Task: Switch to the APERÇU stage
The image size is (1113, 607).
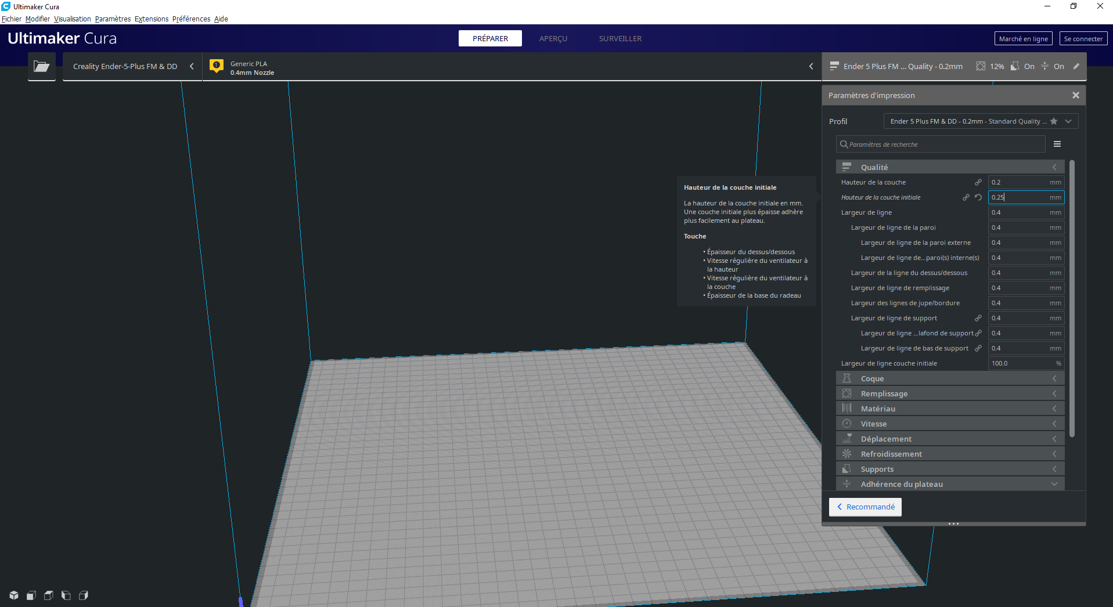Action: [553, 38]
